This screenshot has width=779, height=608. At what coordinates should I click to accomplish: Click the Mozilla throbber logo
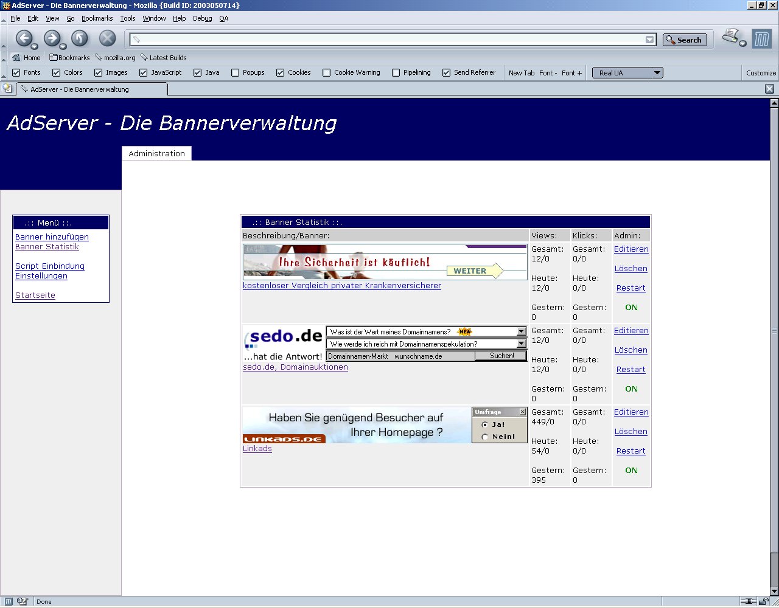pyautogui.click(x=761, y=40)
